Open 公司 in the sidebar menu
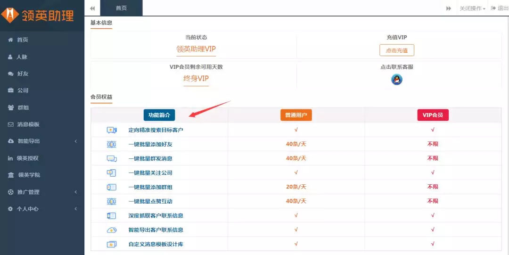 [x=23, y=90]
